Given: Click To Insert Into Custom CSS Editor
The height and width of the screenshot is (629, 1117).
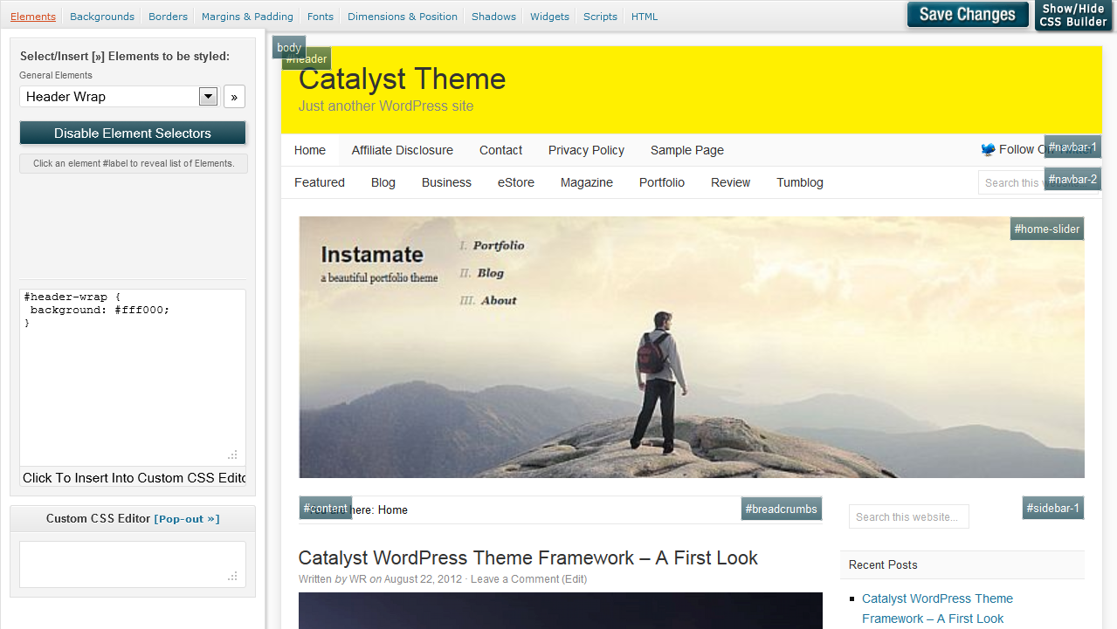Looking at the screenshot, I should (133, 478).
